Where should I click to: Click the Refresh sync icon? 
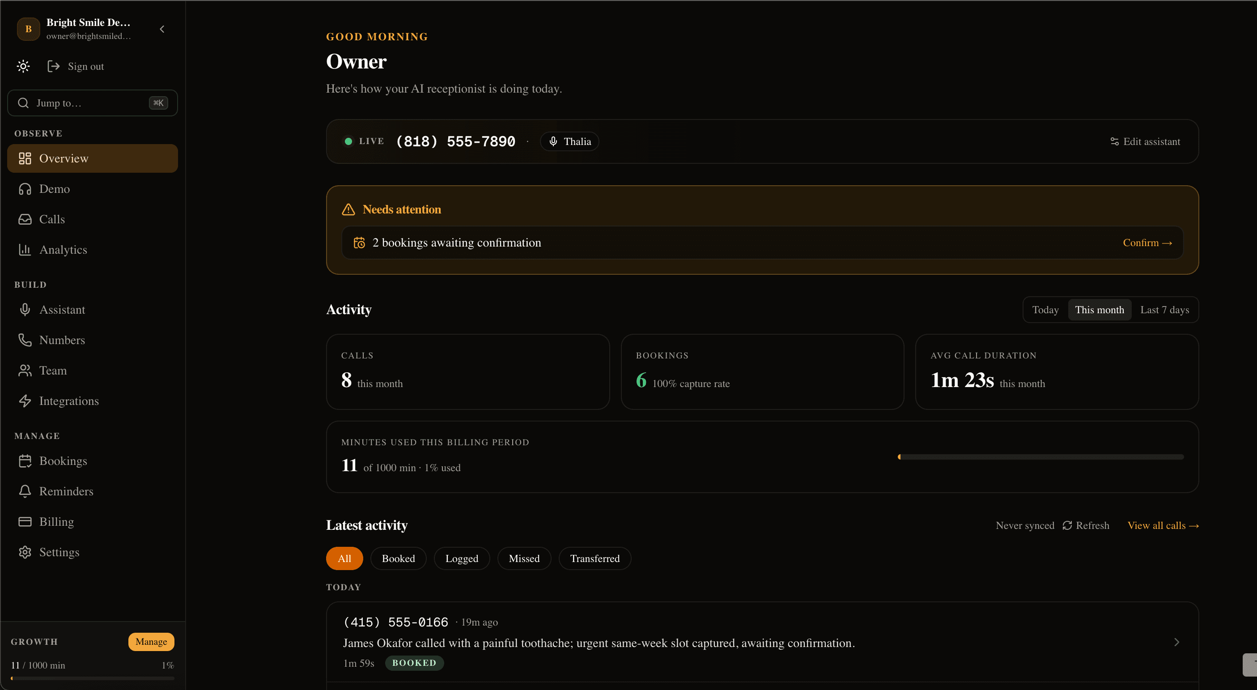tap(1067, 525)
